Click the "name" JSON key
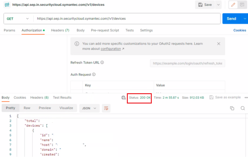Viewport: 248px width, 158px height. 46,140
